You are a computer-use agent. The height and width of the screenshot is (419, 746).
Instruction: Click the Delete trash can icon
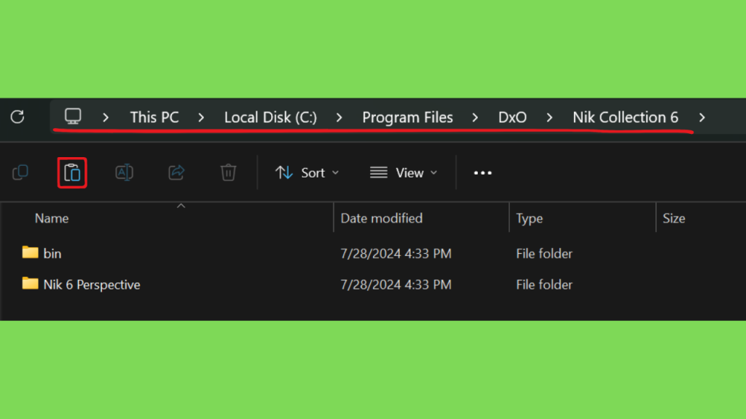click(x=228, y=172)
